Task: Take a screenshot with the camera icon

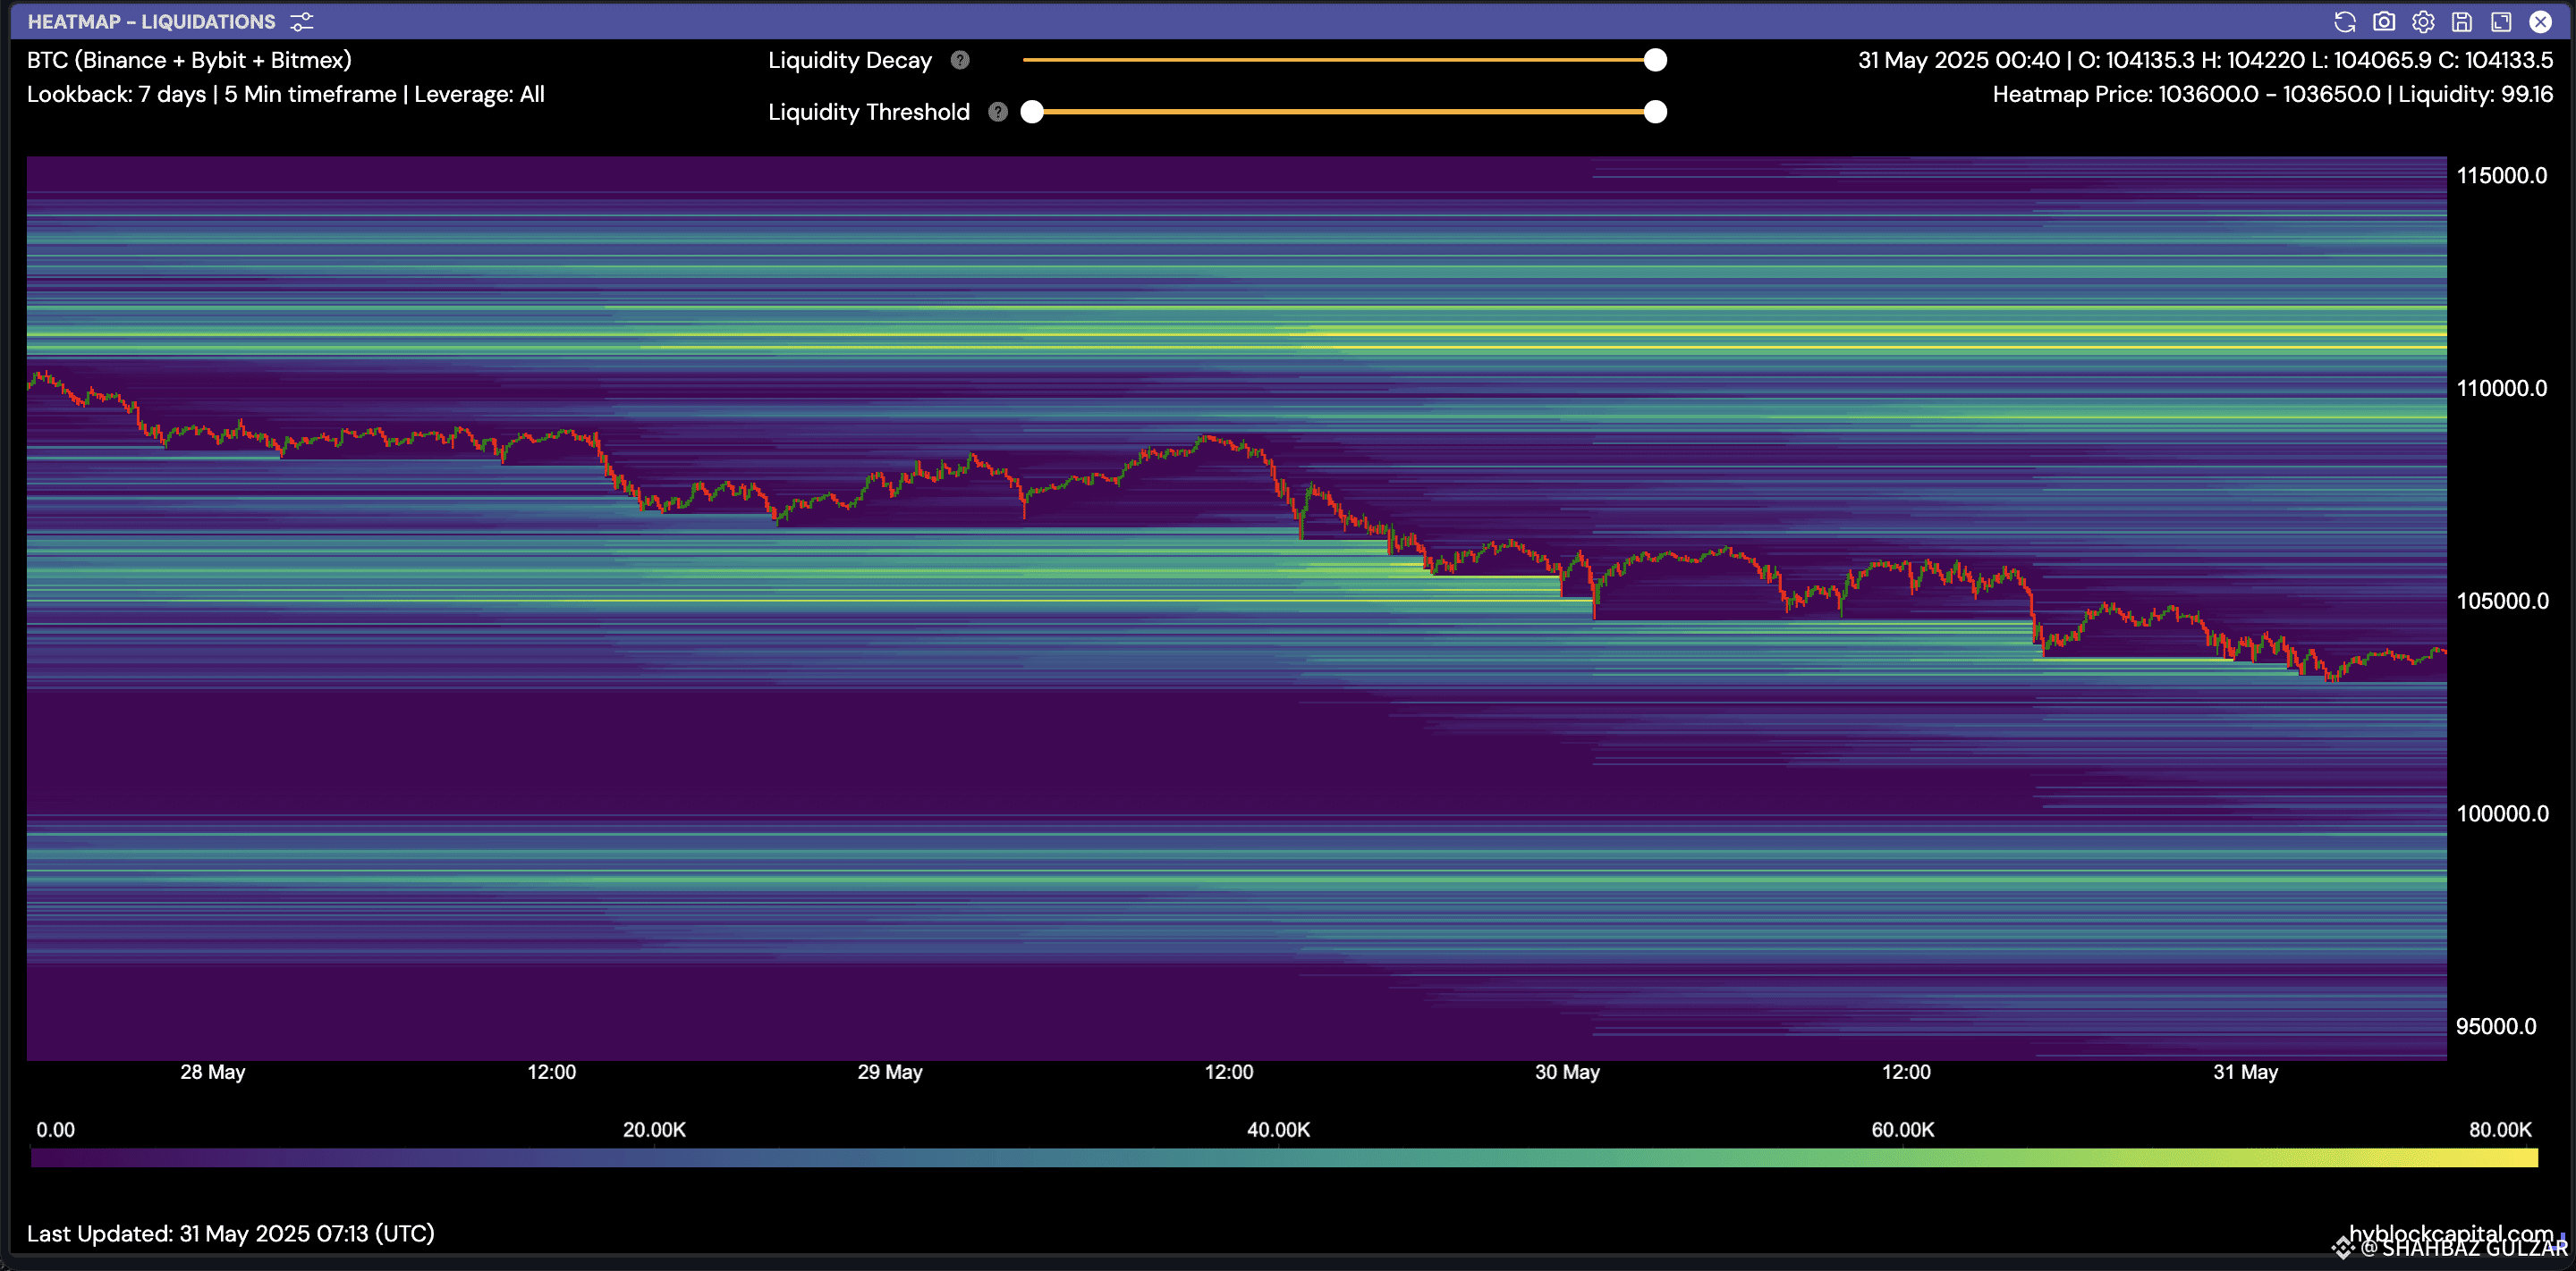Action: click(x=2384, y=22)
